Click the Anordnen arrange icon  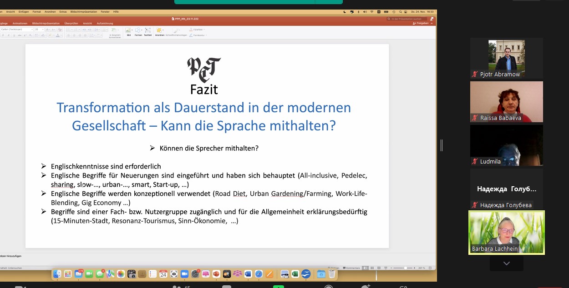point(159,31)
